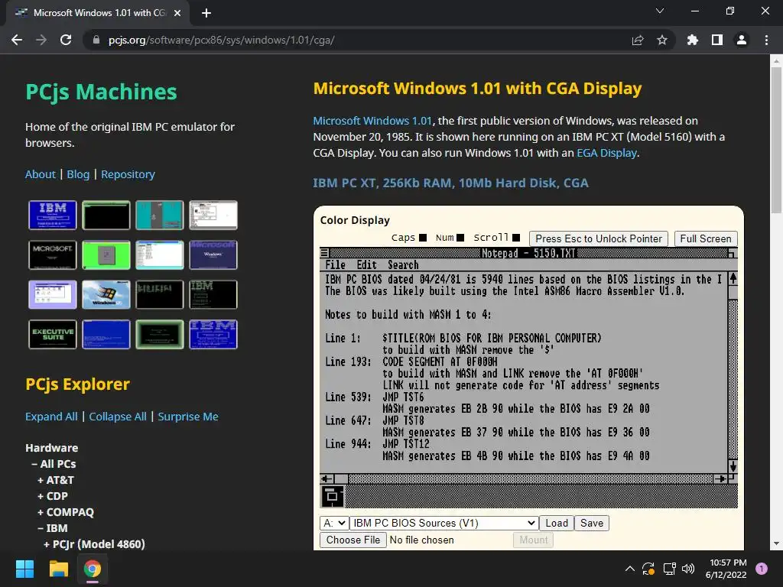Open the Notepad File menu
Image resolution: width=783 pixels, height=587 pixels.
click(x=335, y=265)
